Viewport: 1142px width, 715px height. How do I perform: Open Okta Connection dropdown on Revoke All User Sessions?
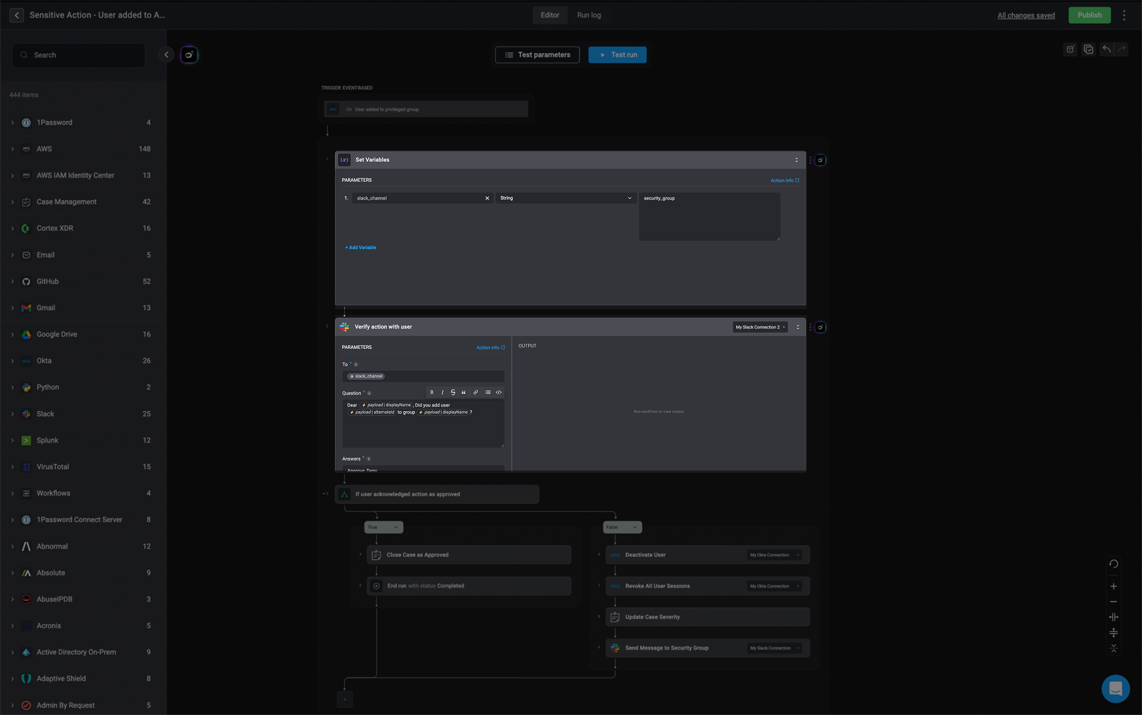(775, 586)
